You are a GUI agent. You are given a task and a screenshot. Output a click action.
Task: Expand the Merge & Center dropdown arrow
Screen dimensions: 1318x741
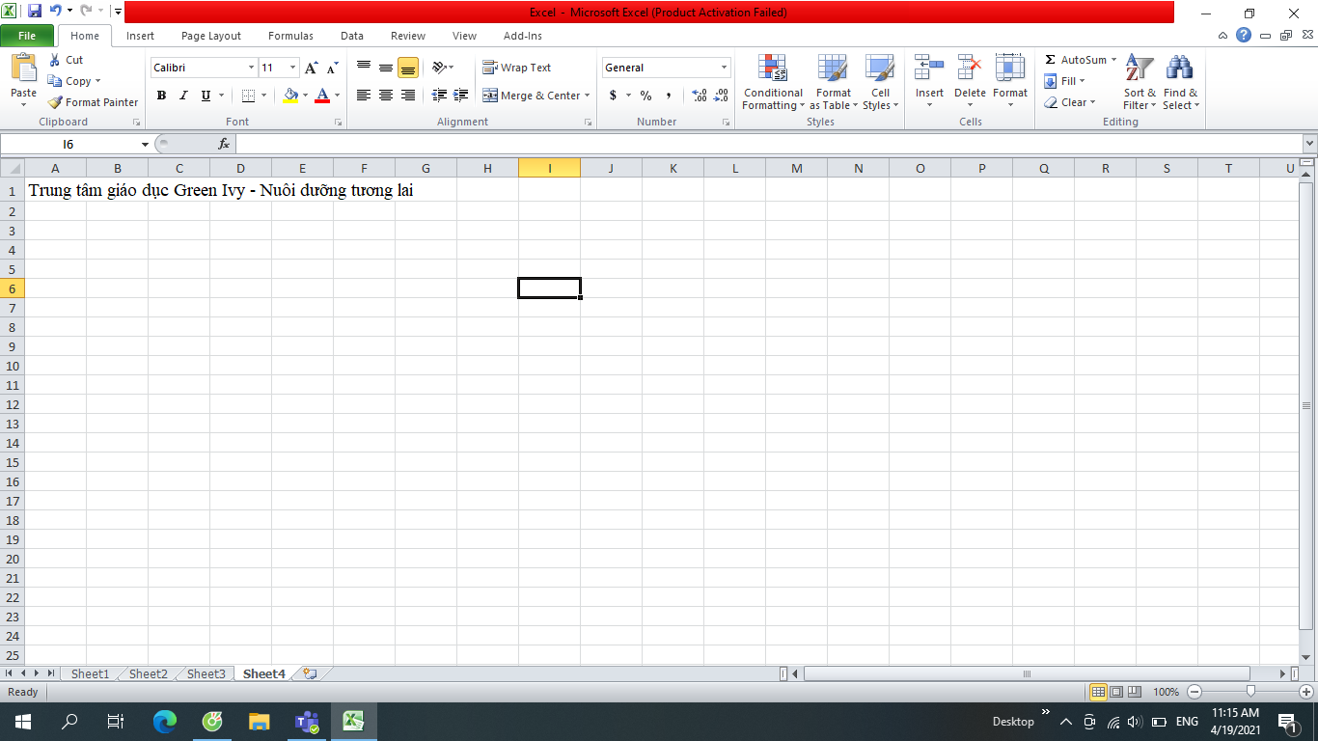coord(587,96)
